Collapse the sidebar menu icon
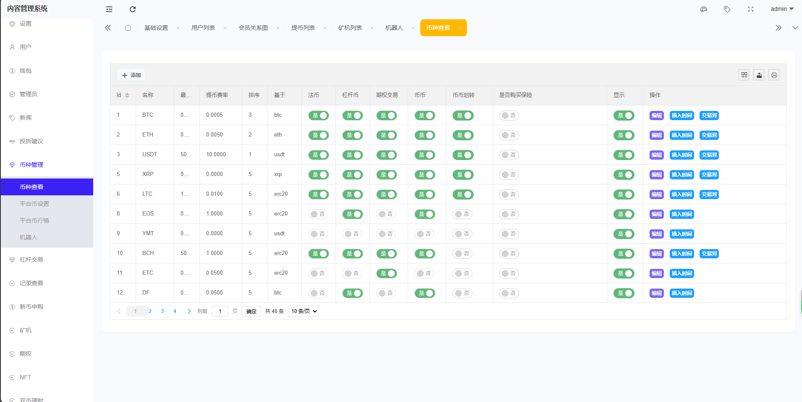 pyautogui.click(x=109, y=9)
